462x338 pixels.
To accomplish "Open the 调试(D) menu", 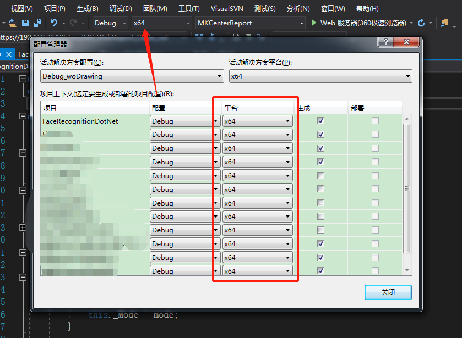I will tap(121, 9).
